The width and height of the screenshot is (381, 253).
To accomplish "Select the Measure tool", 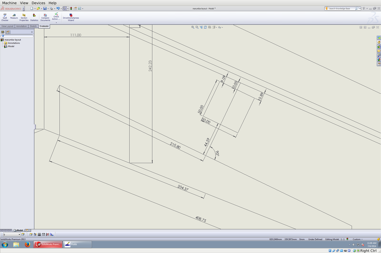I will tap(14, 17).
